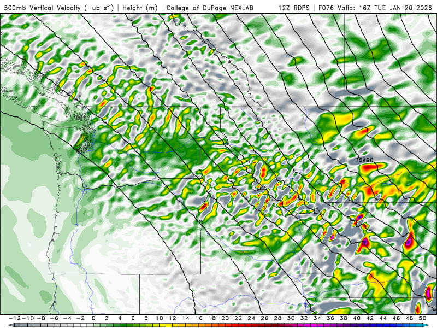Click the '8' color scale label
Viewport: 437px width, 328px height.
146,318
